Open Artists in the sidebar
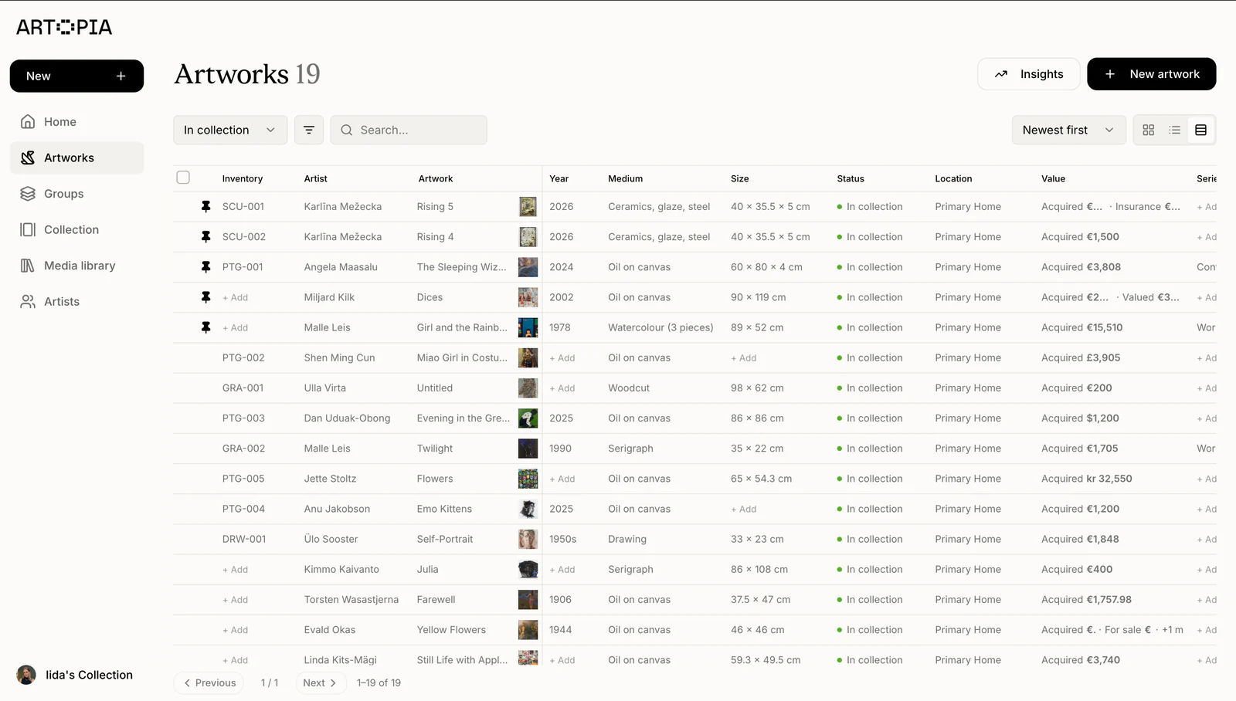Image resolution: width=1236 pixels, height=701 pixels. 76,301
